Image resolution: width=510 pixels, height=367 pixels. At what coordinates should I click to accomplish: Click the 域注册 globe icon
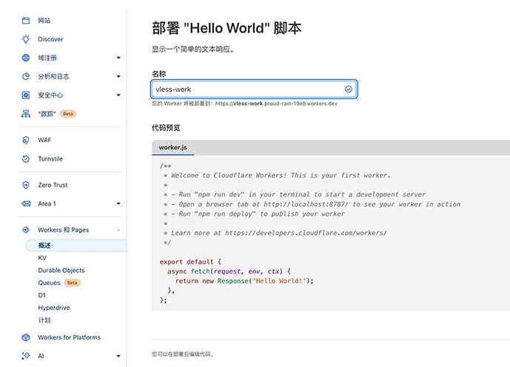click(x=26, y=58)
